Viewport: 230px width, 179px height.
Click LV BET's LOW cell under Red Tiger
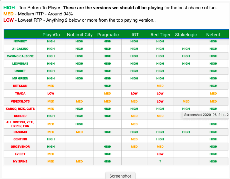tap(160, 154)
